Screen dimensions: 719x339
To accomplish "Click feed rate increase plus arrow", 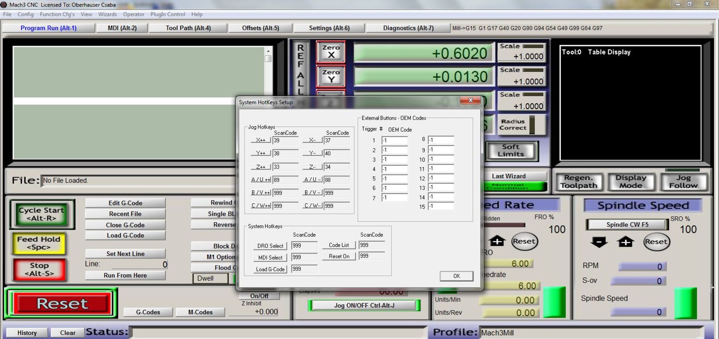I will click(x=497, y=241).
